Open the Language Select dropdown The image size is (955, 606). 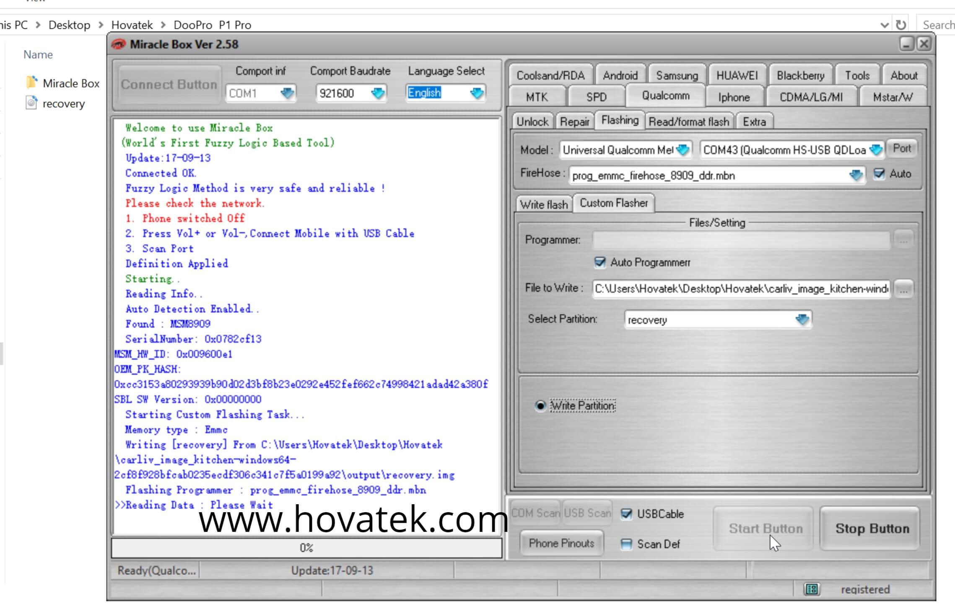click(x=477, y=93)
